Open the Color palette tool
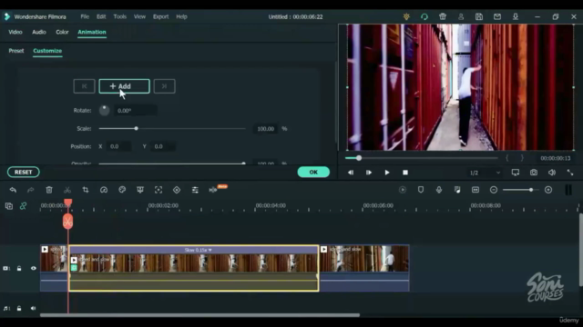Viewport: 583px width, 327px height. point(122,190)
